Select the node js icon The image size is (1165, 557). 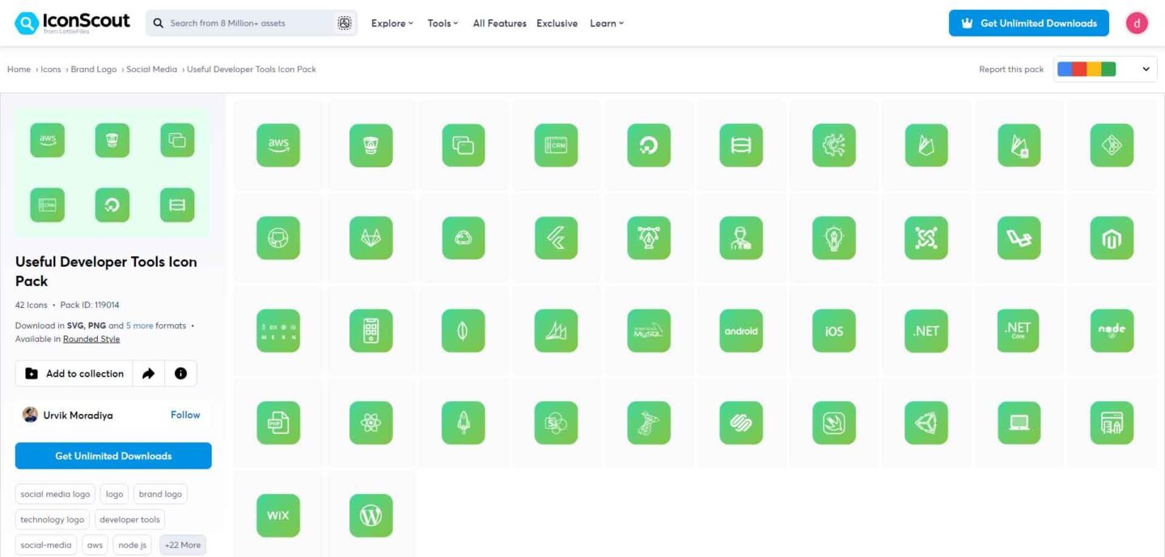pos(1112,331)
